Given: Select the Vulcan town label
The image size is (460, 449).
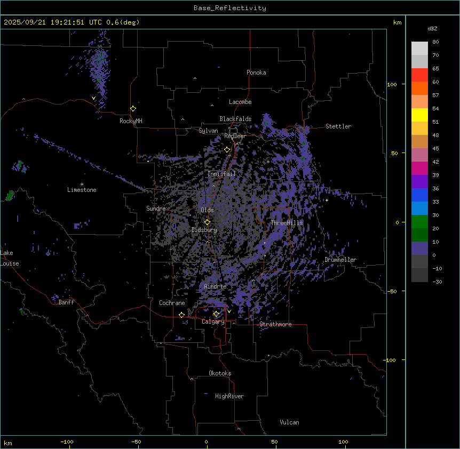Looking at the screenshot, I should 289,422.
